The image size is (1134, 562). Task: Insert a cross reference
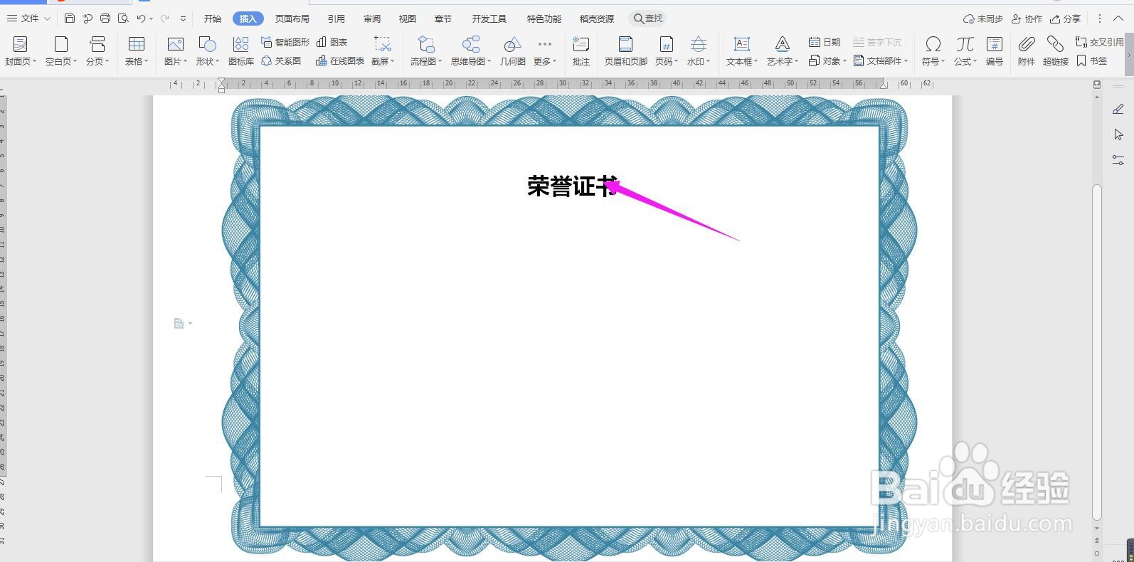point(1100,42)
